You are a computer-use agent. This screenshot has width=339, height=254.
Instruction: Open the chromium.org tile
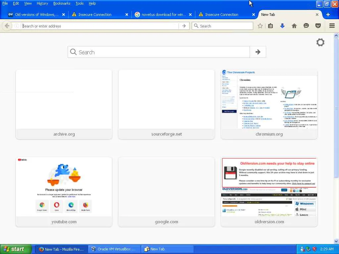click(269, 104)
